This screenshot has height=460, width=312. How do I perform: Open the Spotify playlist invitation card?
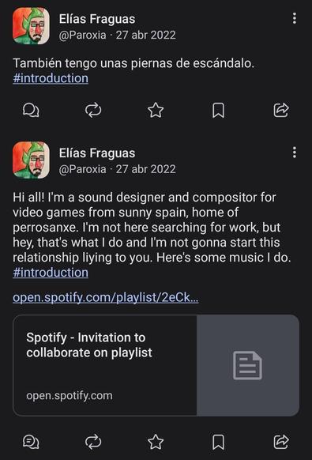tap(156, 365)
